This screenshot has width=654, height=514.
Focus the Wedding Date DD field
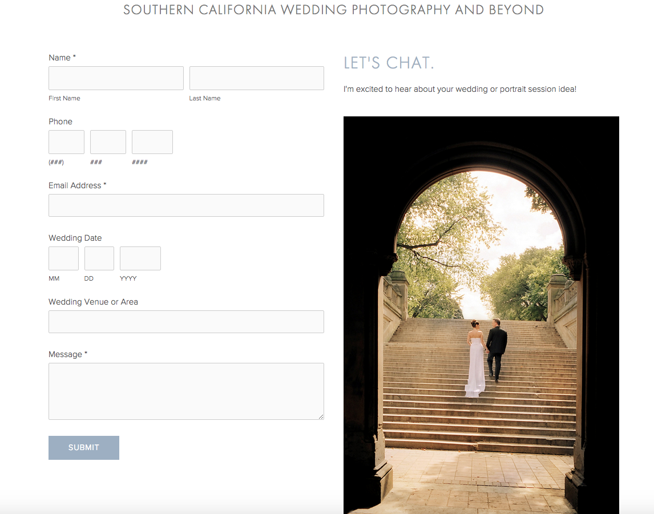click(99, 258)
